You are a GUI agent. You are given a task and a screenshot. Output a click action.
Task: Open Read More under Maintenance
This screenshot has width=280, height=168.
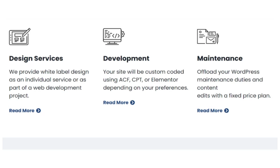point(210,111)
